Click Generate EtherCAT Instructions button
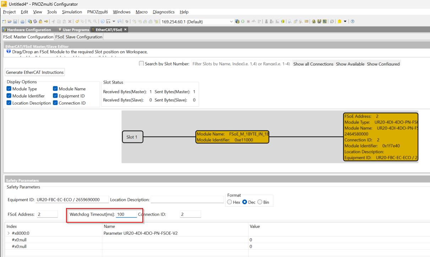This screenshot has width=430, height=257. (35, 72)
